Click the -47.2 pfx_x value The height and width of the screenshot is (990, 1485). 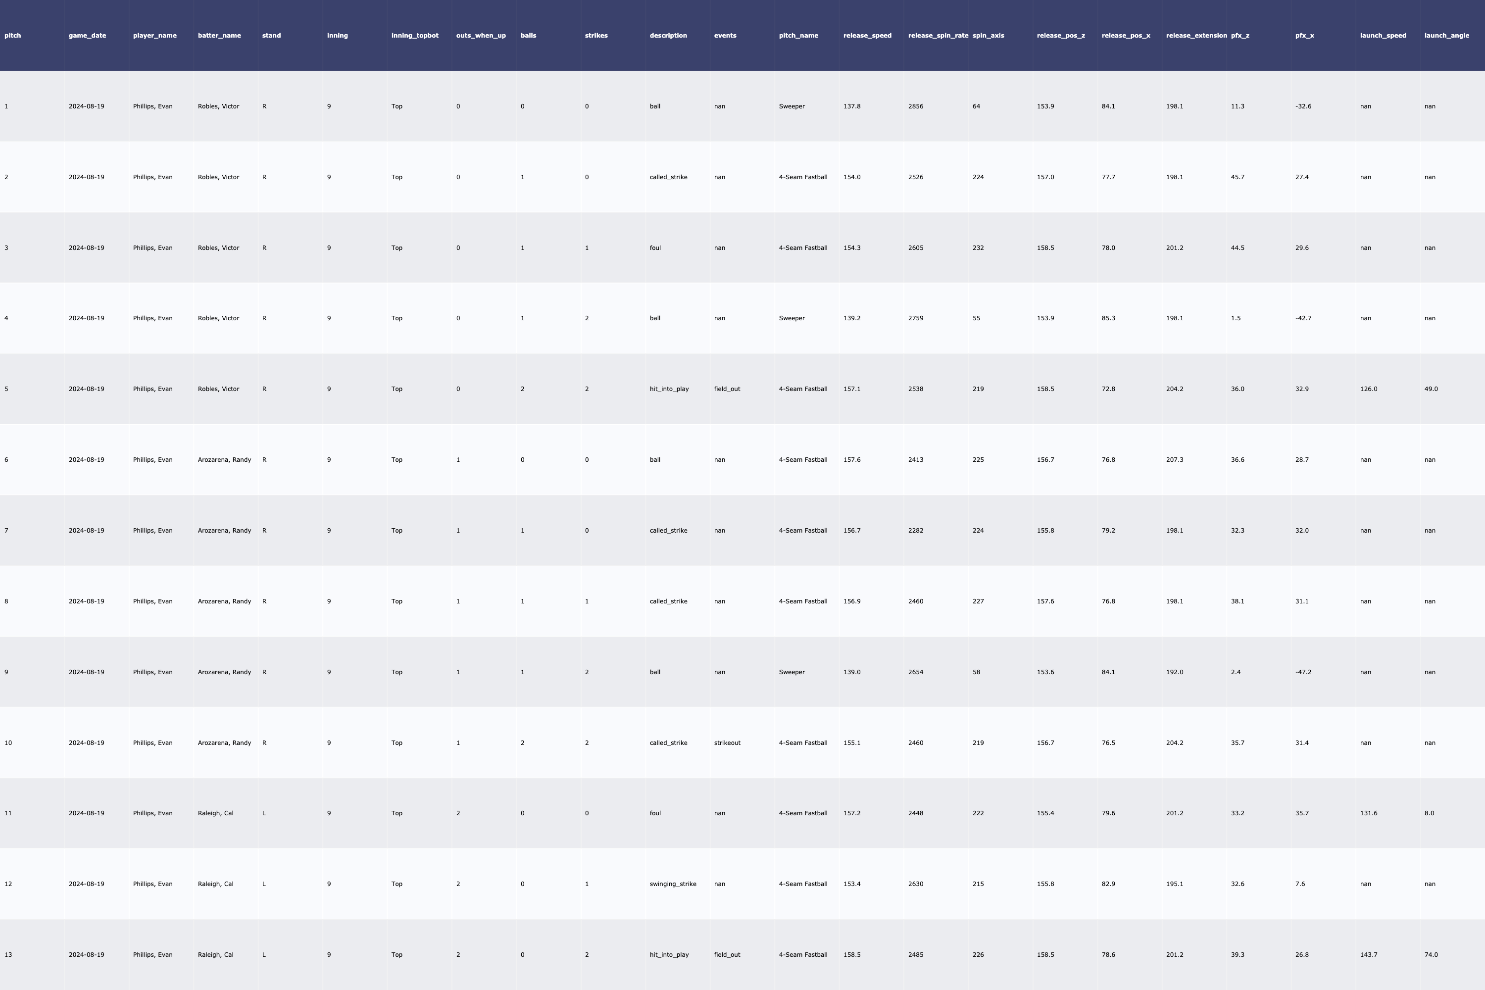[1302, 672]
